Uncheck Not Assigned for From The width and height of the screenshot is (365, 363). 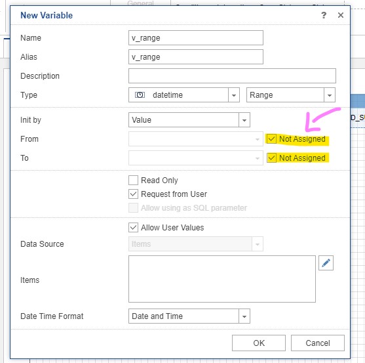click(271, 139)
